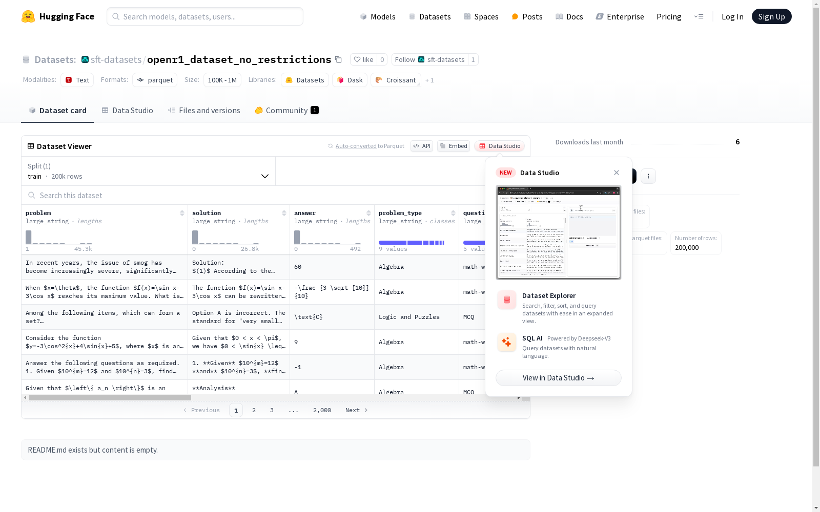This screenshot has height=512, width=820.
Task: Follow sft-datasets organization
Action: pyautogui.click(x=429, y=59)
